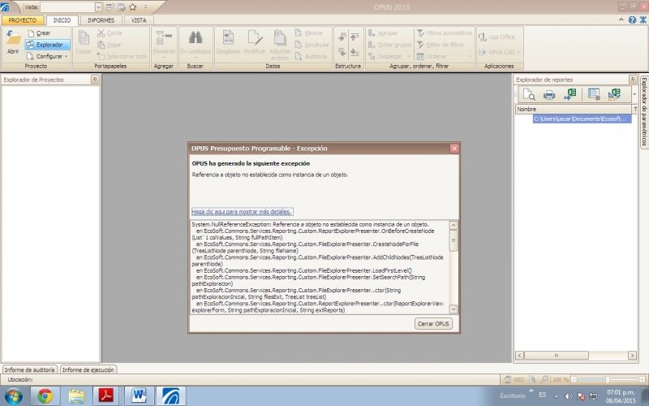Click the zoom slider in status bar
Image resolution: width=649 pixels, height=406 pixels.
tap(607, 379)
